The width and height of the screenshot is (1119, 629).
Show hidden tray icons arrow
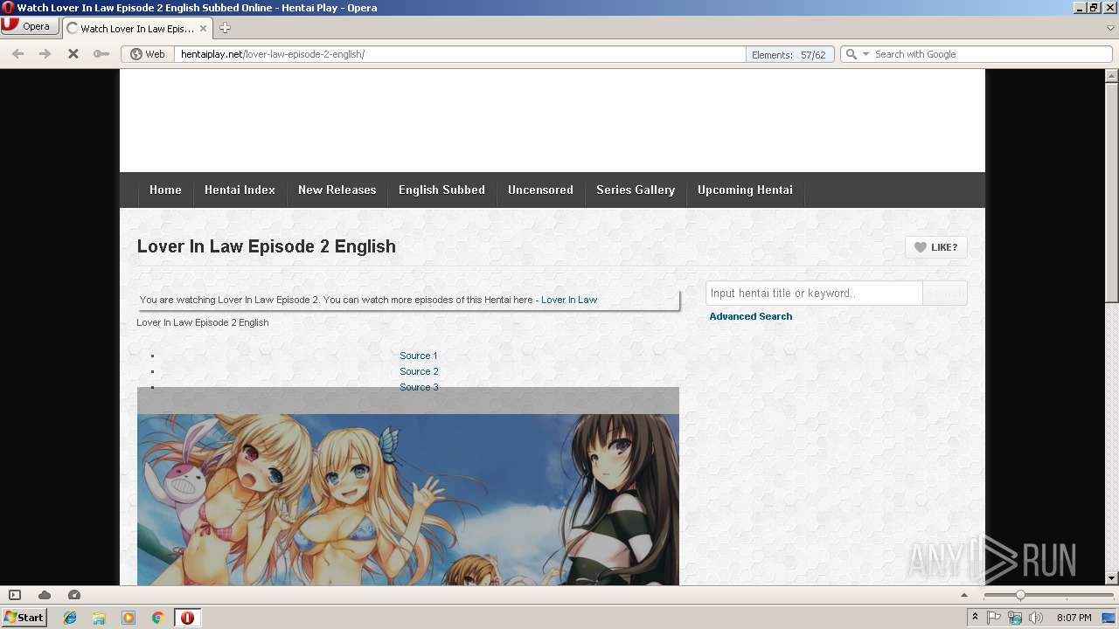click(x=975, y=618)
